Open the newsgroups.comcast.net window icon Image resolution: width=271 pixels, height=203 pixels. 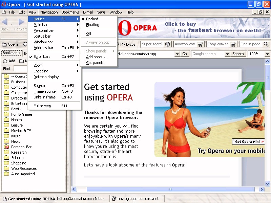point(114,199)
